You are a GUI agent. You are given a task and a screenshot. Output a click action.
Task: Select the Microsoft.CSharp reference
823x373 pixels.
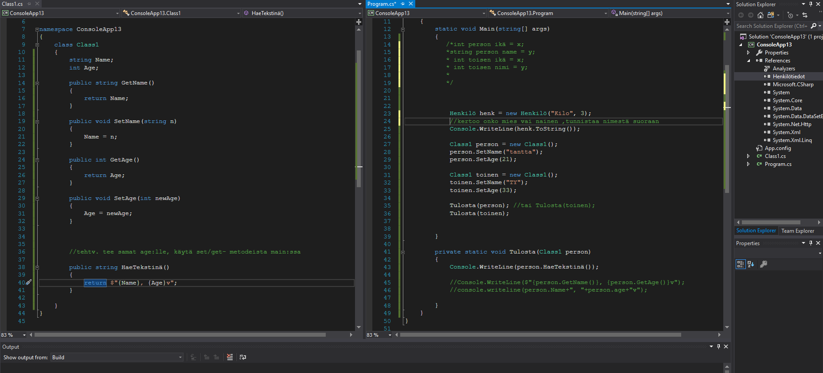pyautogui.click(x=793, y=85)
